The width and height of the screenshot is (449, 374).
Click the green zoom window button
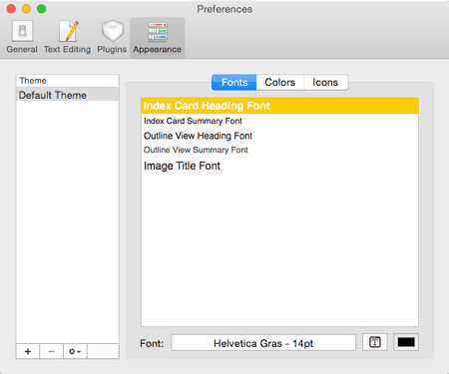tap(42, 9)
